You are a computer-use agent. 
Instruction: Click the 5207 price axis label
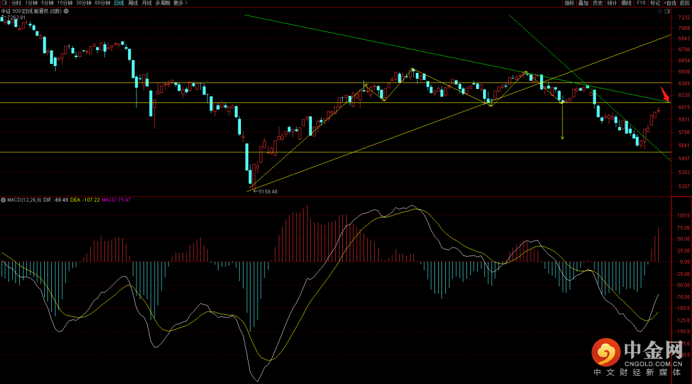(684, 186)
